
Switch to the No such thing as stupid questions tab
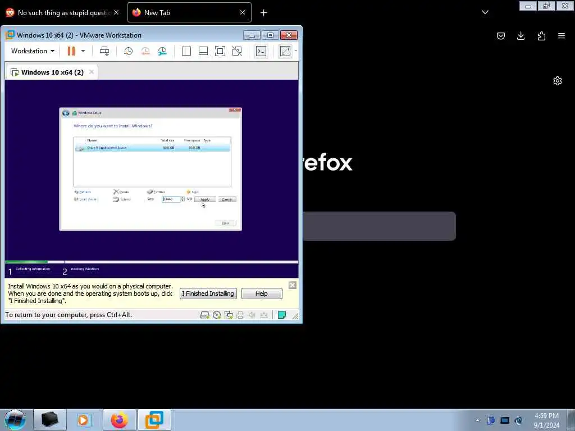tap(62, 12)
